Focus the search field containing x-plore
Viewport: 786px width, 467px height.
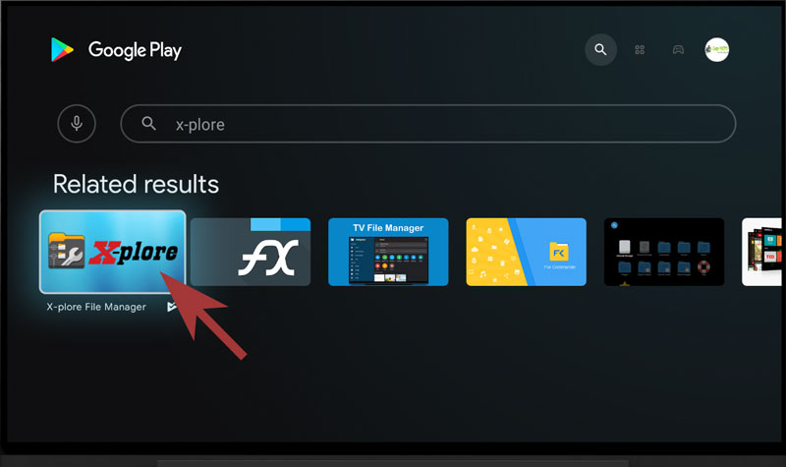pyautogui.click(x=428, y=124)
